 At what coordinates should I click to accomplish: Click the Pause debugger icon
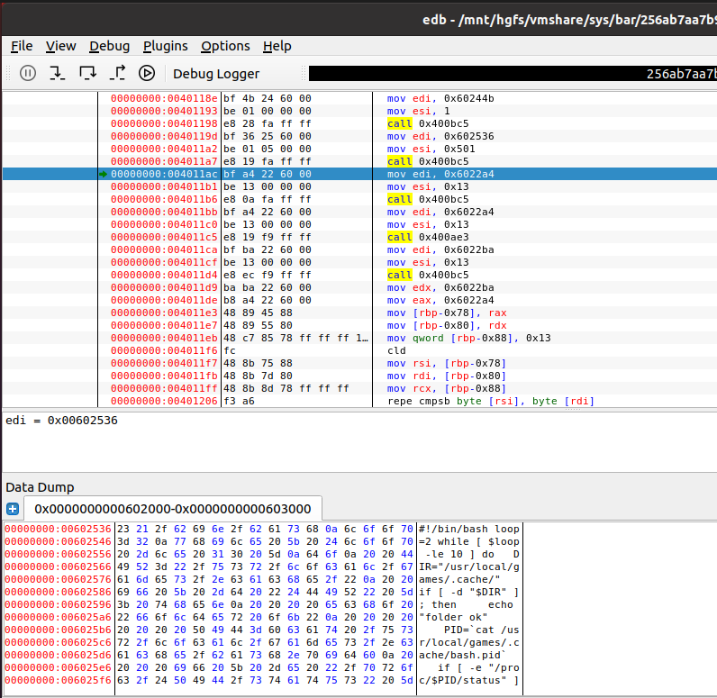coord(28,73)
